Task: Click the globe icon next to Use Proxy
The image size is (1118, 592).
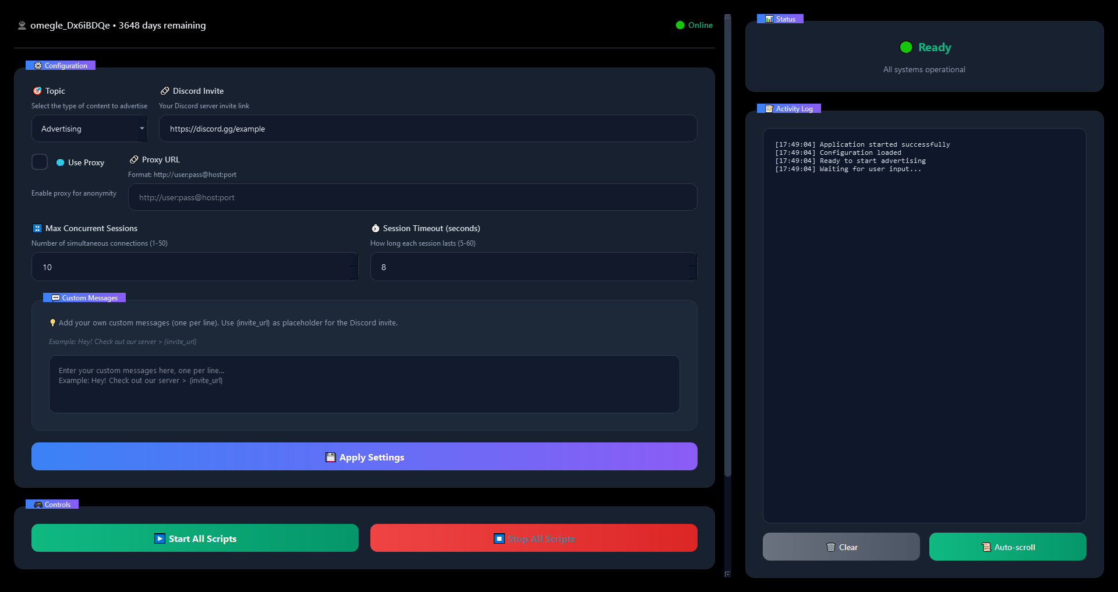Action: pos(60,162)
